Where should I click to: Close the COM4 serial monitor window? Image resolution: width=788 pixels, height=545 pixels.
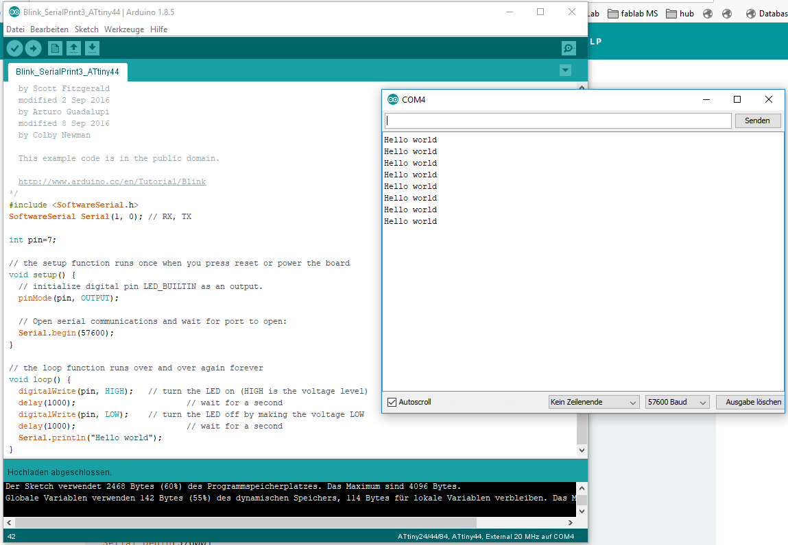tap(768, 99)
